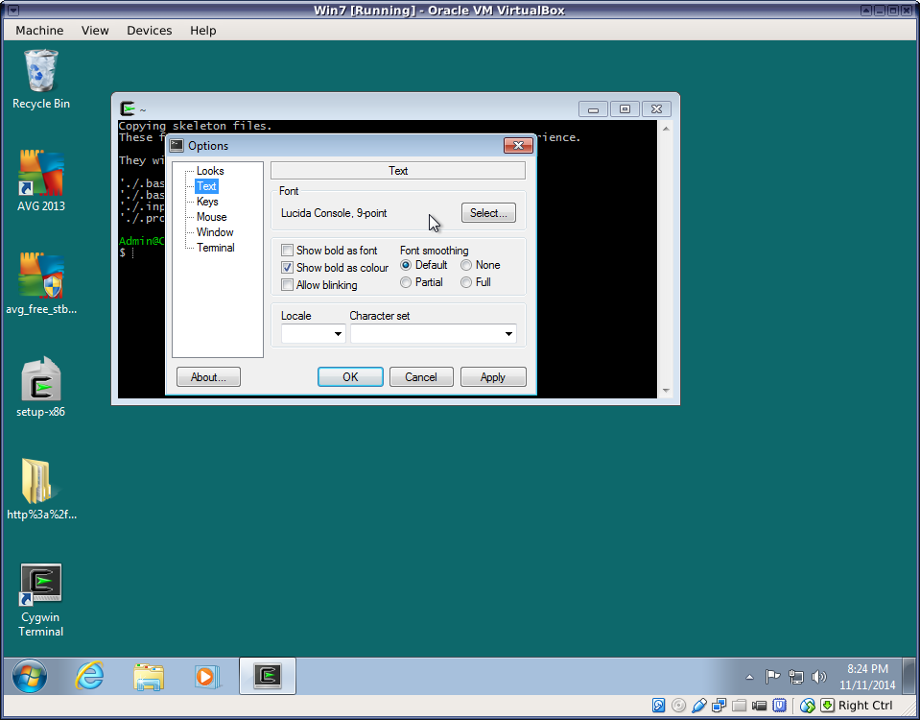Image resolution: width=920 pixels, height=720 pixels.
Task: Close the Options dialog
Action: pyautogui.click(x=519, y=145)
